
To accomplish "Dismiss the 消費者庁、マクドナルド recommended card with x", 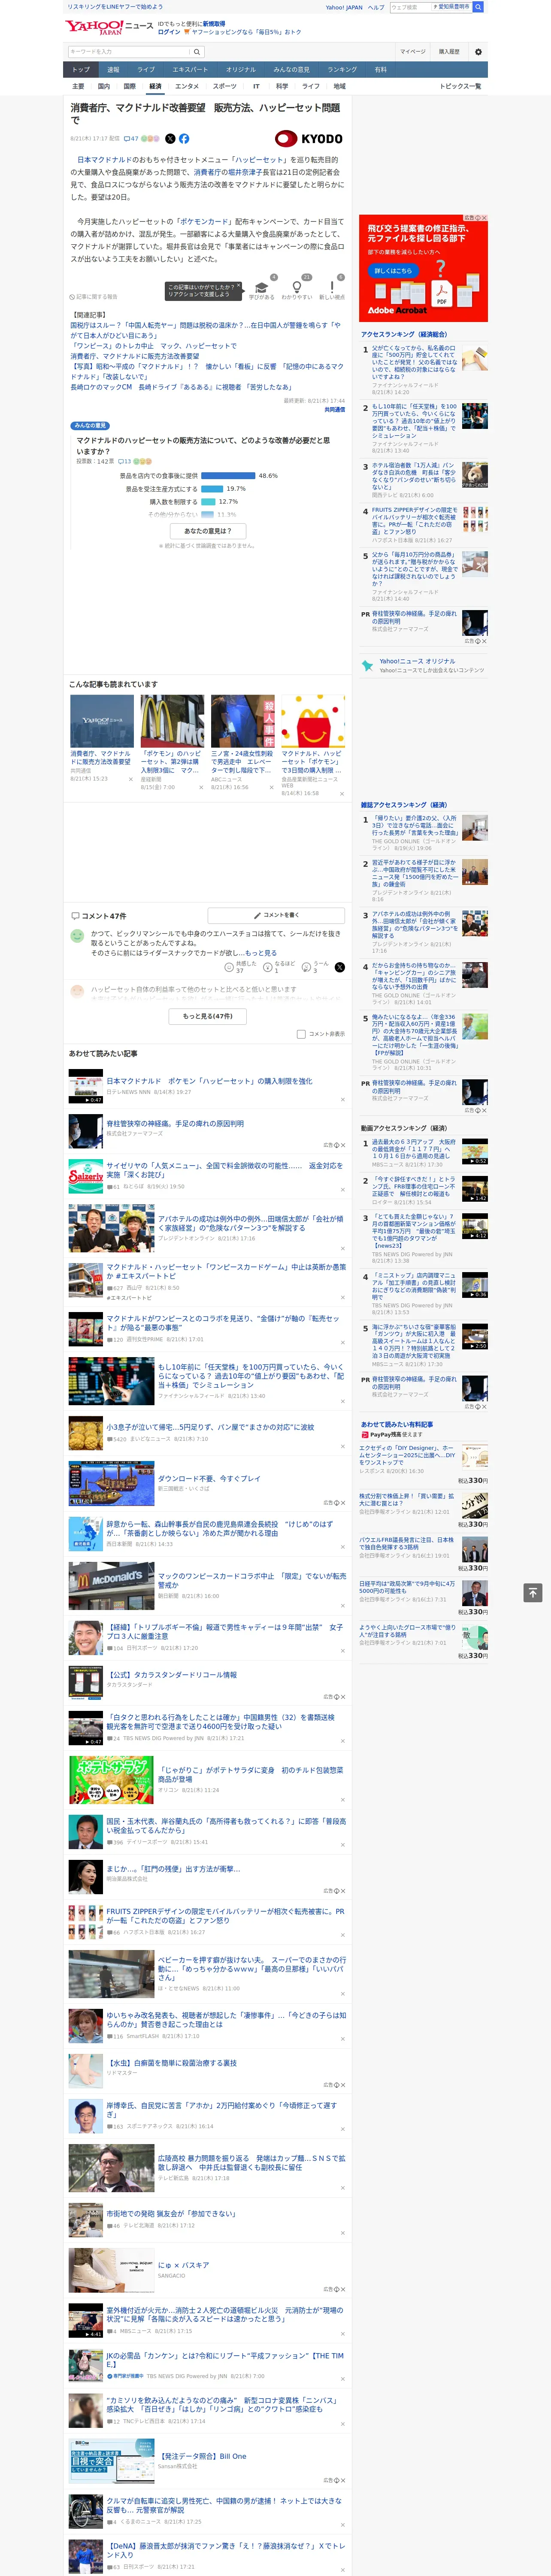I will [x=130, y=779].
